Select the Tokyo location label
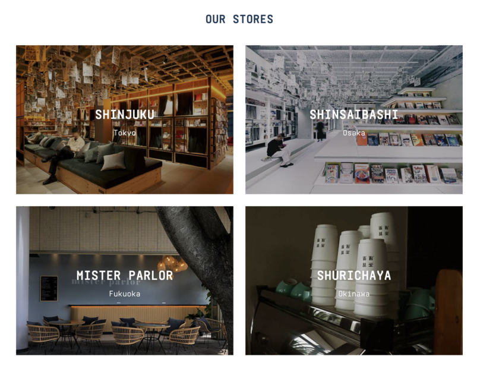Screen dimensions: 480x372 125,133
